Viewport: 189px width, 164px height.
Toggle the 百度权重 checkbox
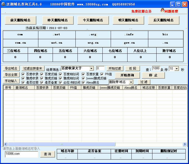[83, 74]
